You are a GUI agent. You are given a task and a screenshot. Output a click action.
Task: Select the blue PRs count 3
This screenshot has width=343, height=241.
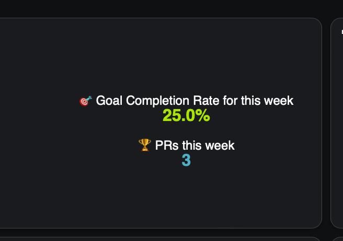(186, 161)
